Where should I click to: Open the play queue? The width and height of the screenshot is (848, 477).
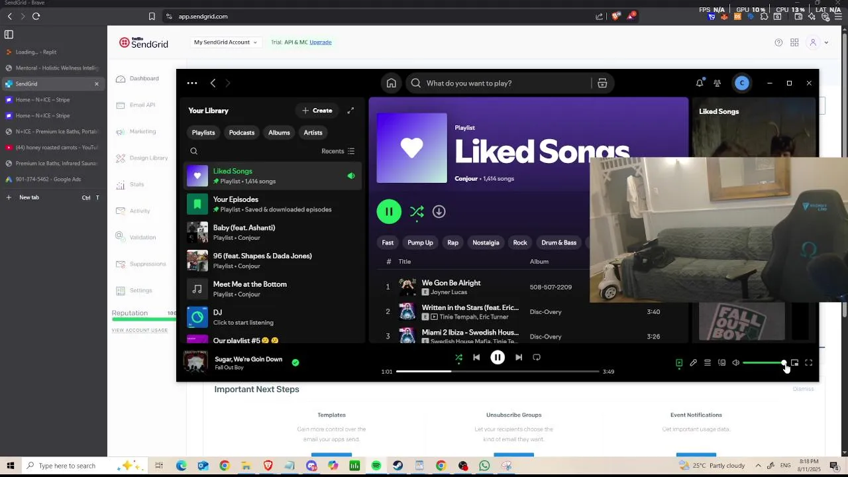pos(708,363)
